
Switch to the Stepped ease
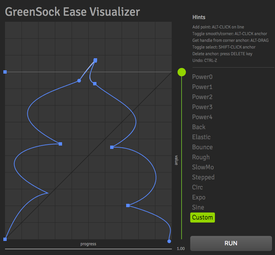pos(203,177)
